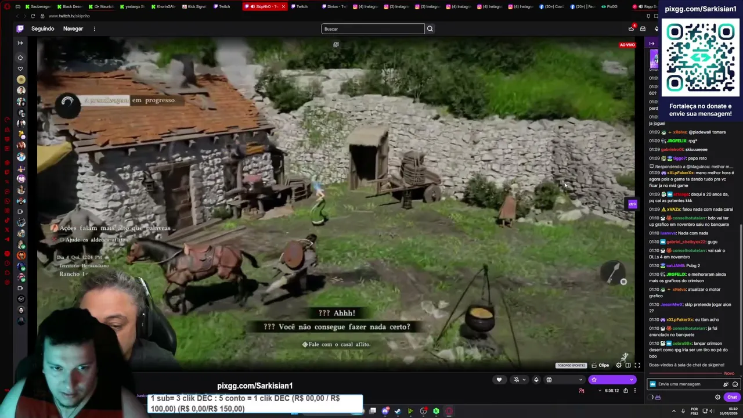The image size is (743, 418).
Task: Click username xVAZx in chat
Action: pos(674,210)
